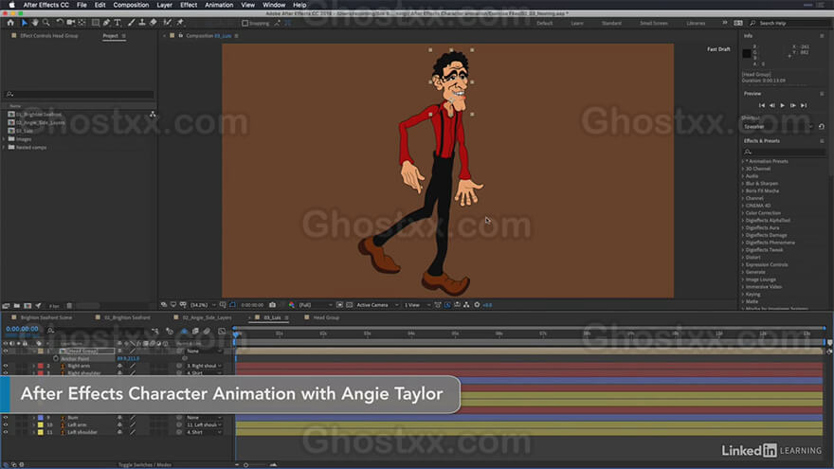Select the Clone Stamp tool
Screen dimensions: 834x469
point(142,23)
